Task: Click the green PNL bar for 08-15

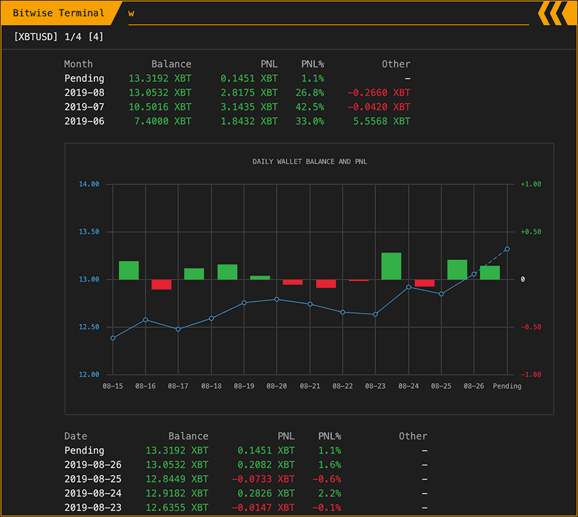Action: point(129,270)
